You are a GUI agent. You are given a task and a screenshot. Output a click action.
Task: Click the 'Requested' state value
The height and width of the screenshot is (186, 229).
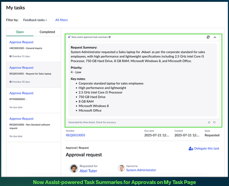click(x=212, y=135)
